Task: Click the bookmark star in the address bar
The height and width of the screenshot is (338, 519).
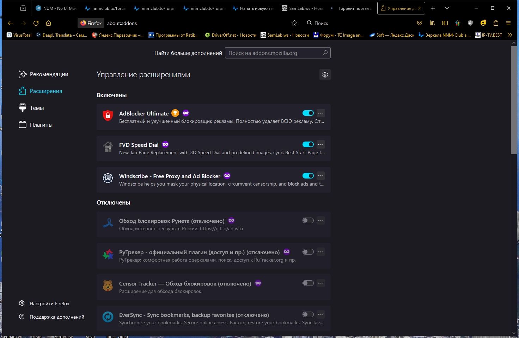Action: coord(294,23)
